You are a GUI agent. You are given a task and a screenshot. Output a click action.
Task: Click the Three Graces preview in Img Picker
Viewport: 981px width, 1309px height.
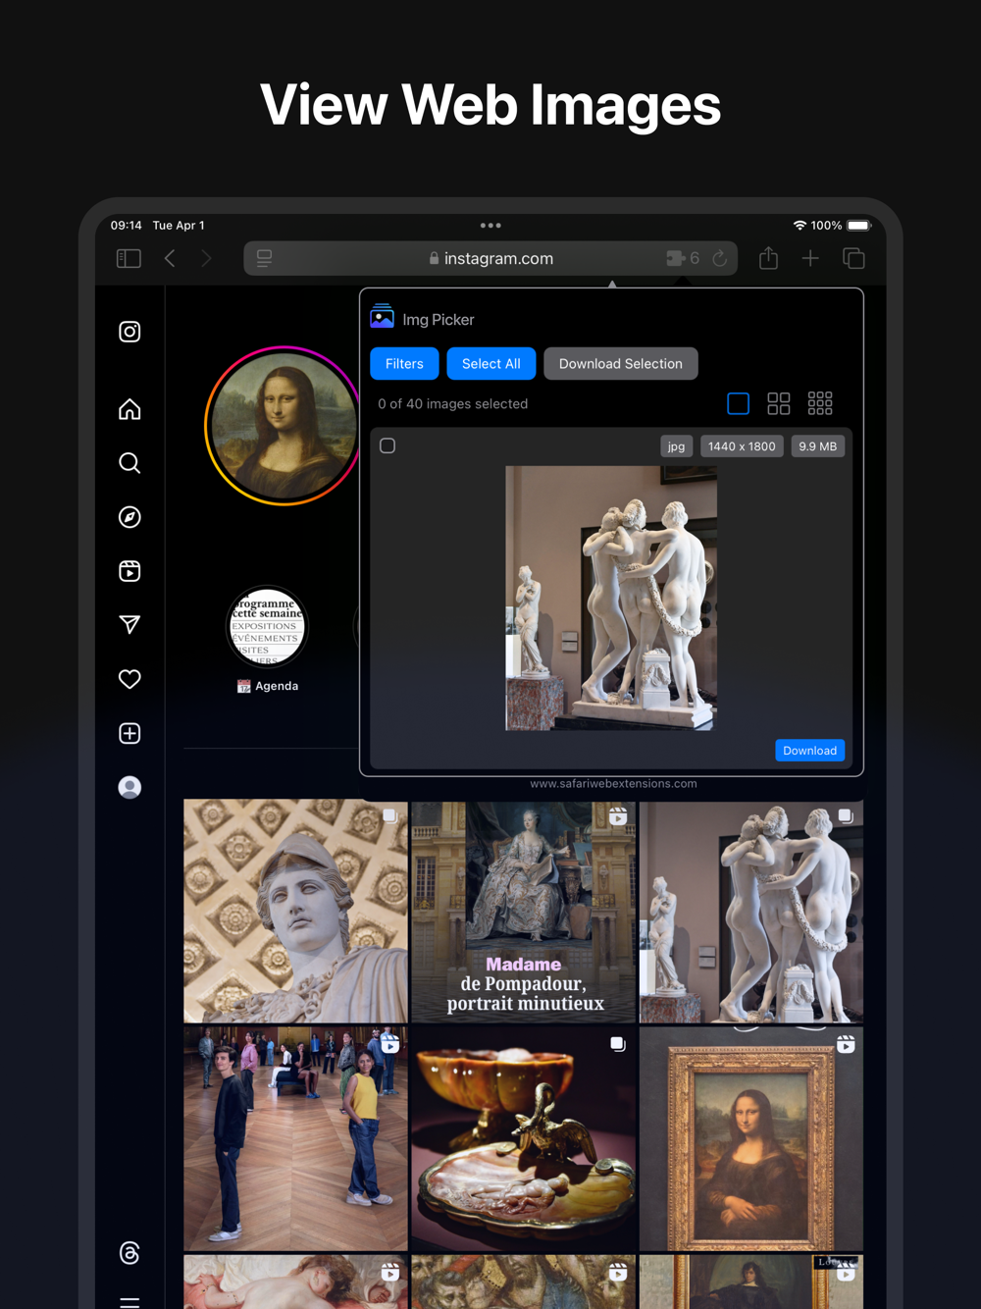[611, 598]
